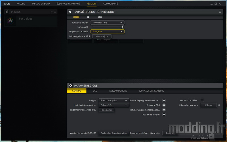Click the wrench device settings icon
Image resolution: width=227 pixels, height=142 pixels.
pos(70,12)
